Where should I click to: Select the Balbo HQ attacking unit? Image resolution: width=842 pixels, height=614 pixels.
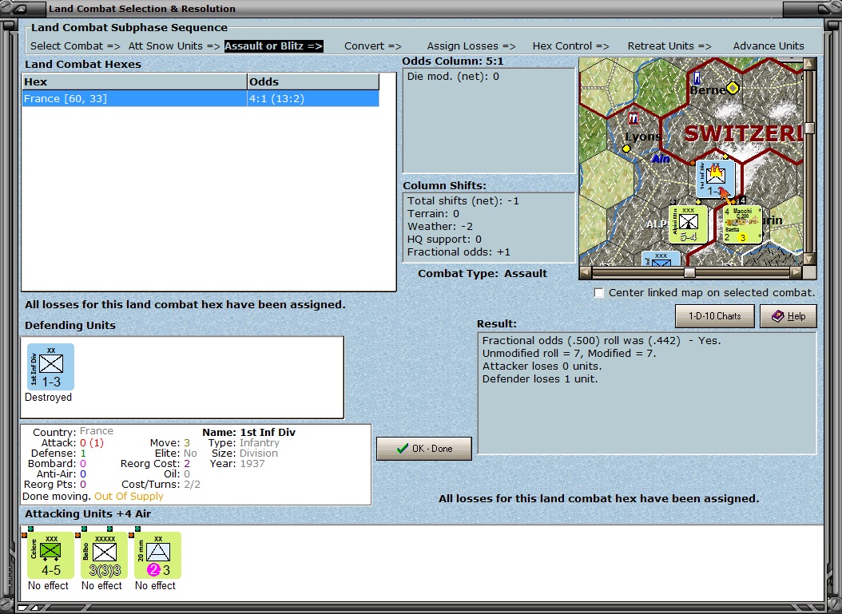tap(104, 556)
